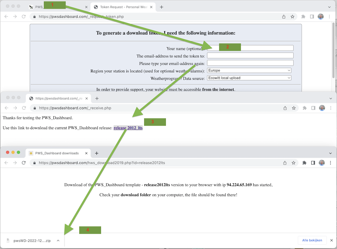
Task: Bookmark star in _receive.php window
Action: pyautogui.click(x=294, y=108)
